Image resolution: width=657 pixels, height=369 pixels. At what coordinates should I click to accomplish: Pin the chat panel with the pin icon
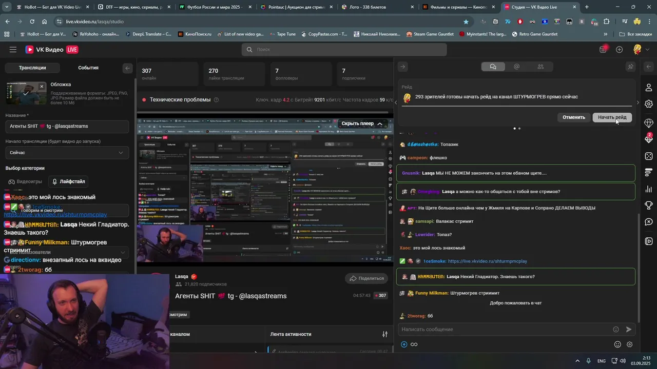point(631,67)
